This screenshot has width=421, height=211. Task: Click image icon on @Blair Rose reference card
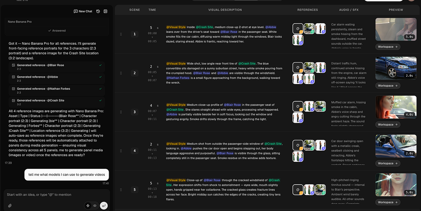coord(13,65)
